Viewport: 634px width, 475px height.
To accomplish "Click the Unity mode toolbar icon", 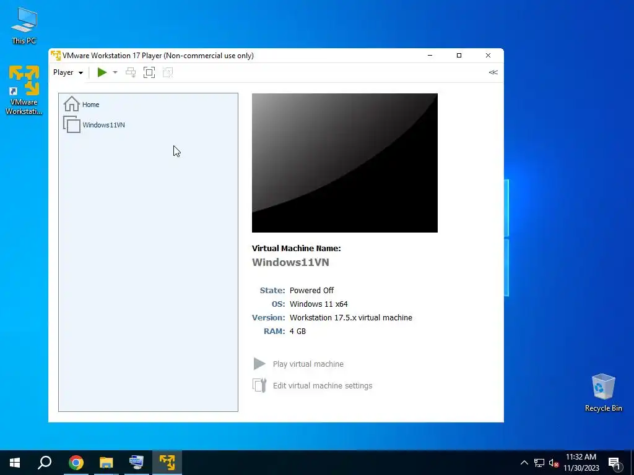I will click(x=167, y=72).
